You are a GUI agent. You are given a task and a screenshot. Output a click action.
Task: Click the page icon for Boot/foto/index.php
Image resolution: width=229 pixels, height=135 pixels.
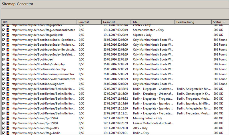(x=8, y=64)
